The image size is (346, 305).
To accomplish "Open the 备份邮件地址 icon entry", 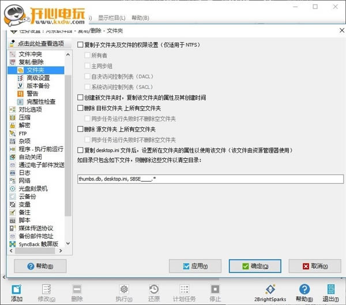I will 13,236.
